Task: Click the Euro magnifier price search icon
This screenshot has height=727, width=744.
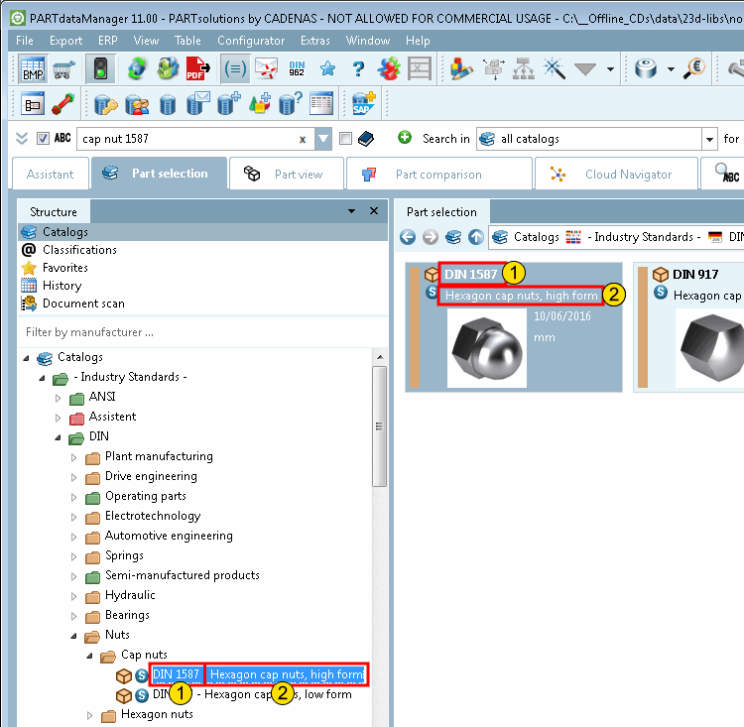Action: coord(693,69)
